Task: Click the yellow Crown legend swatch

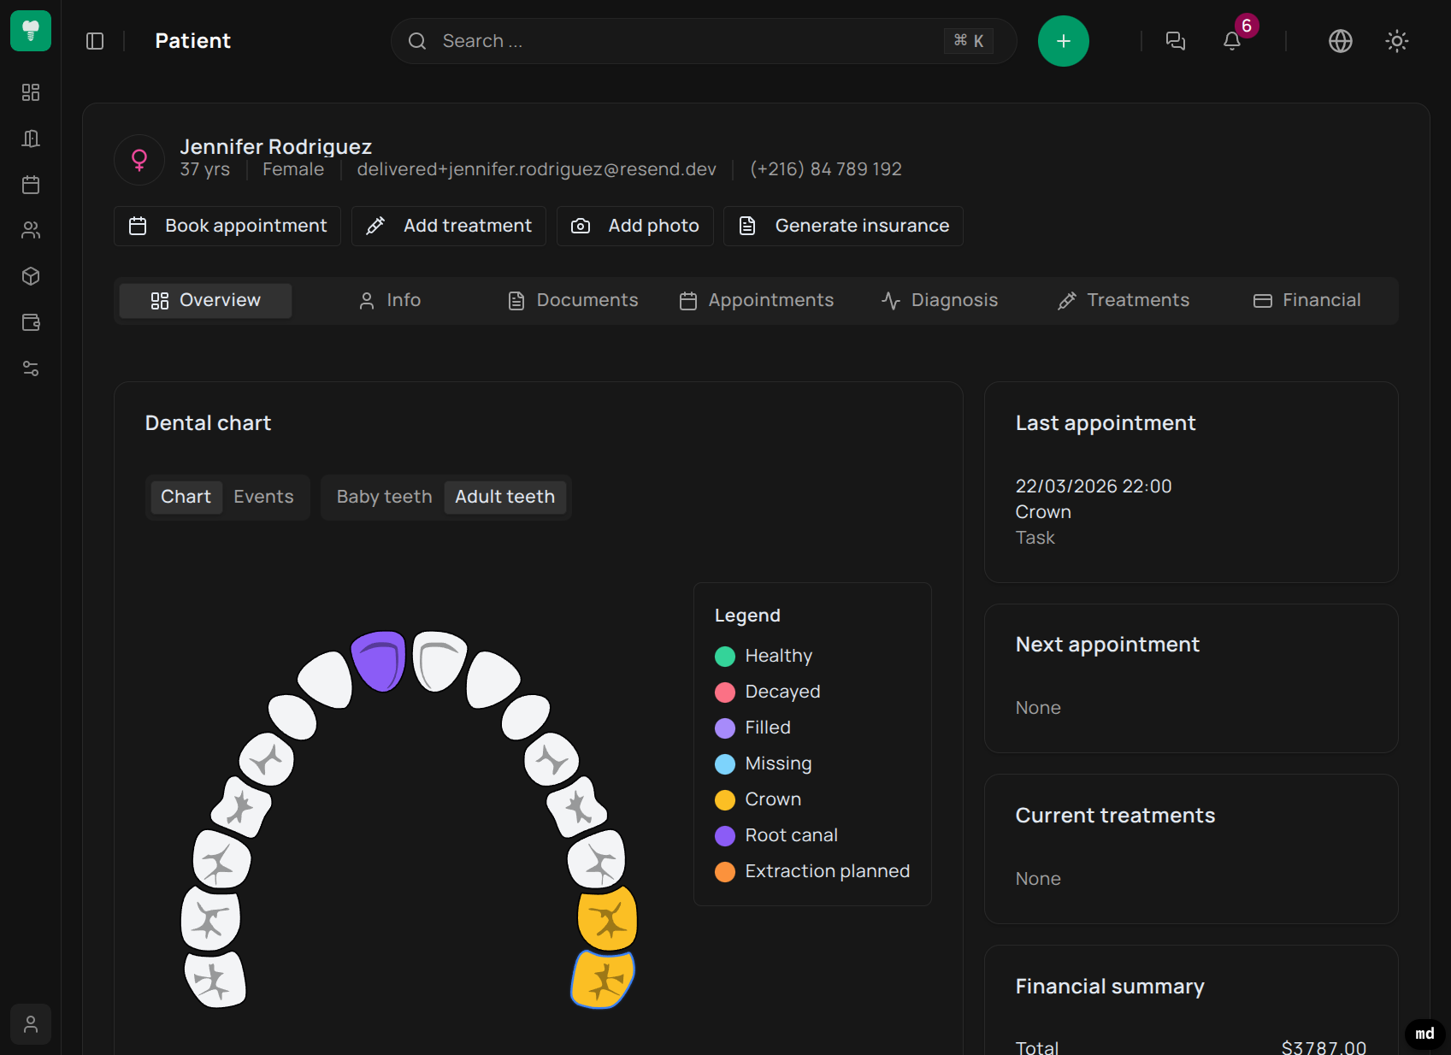Action: pyautogui.click(x=725, y=799)
